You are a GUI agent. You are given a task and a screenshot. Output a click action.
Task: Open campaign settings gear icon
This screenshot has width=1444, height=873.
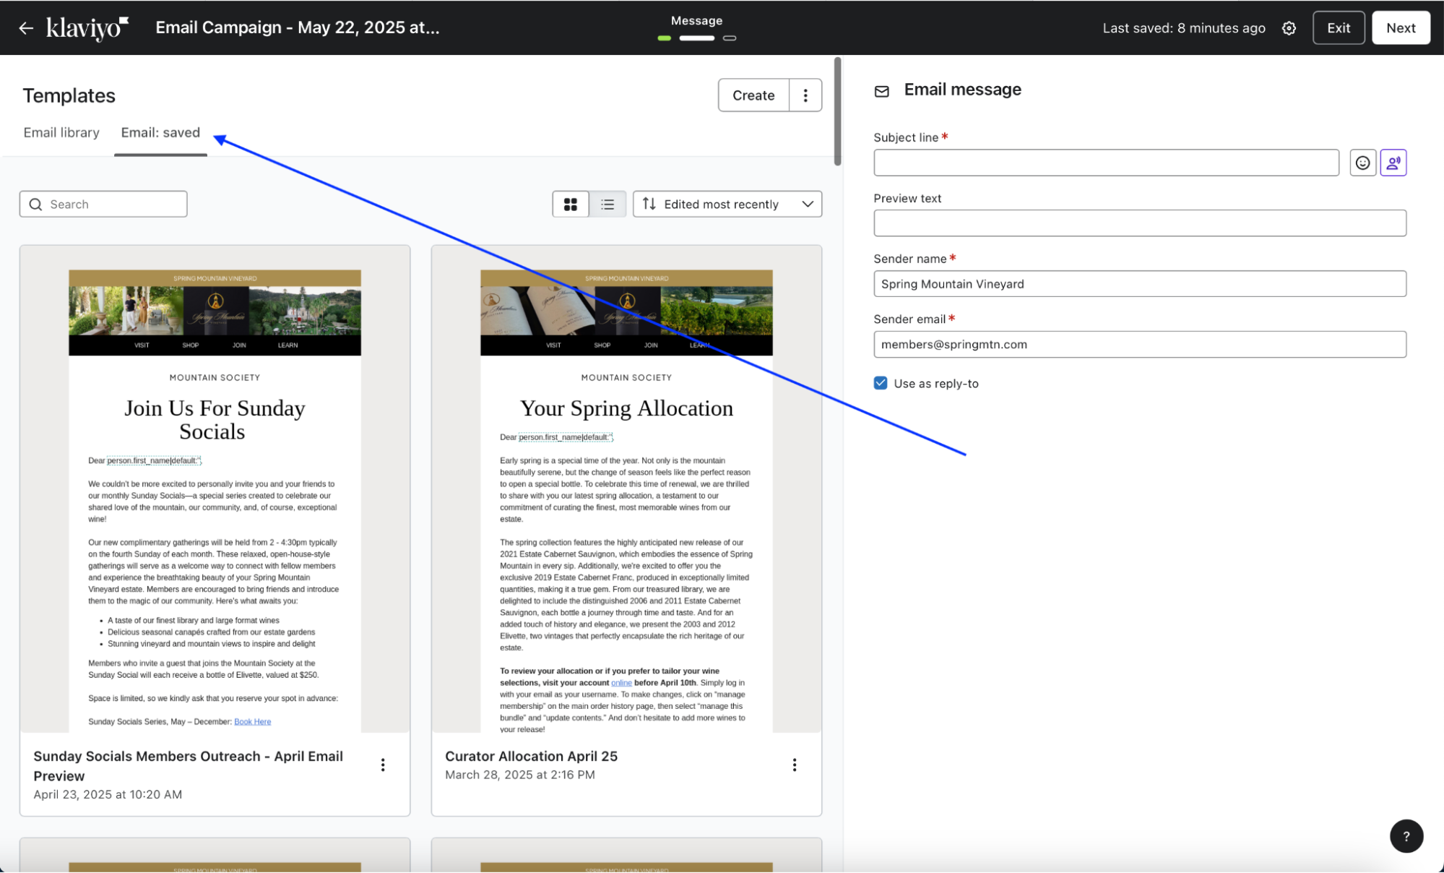(x=1289, y=28)
